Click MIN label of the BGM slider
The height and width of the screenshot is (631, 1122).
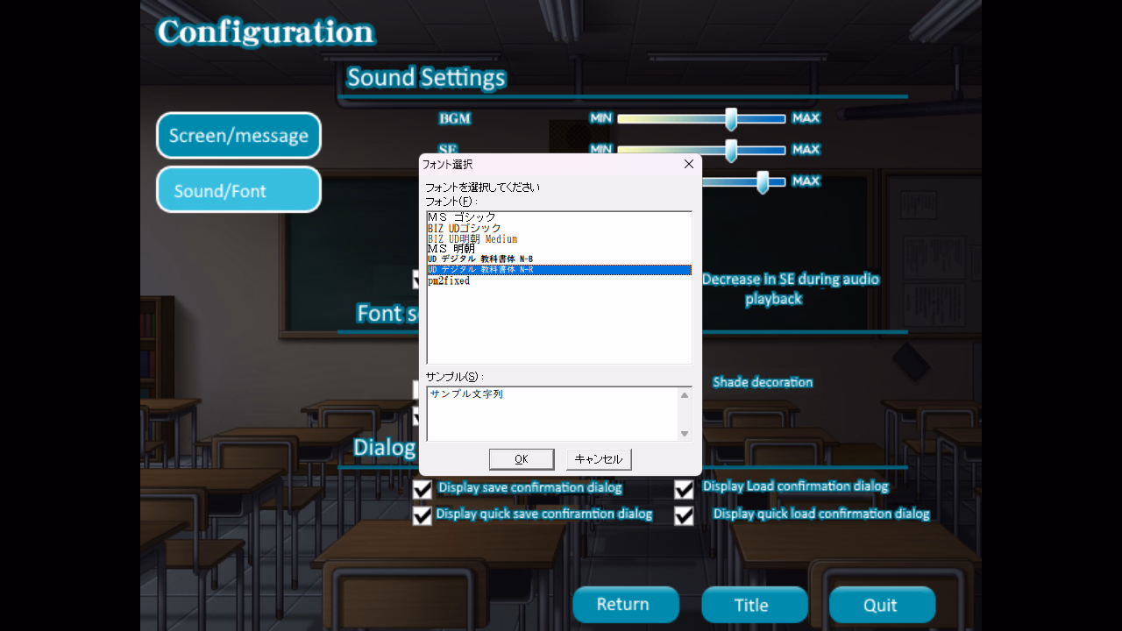600,118
